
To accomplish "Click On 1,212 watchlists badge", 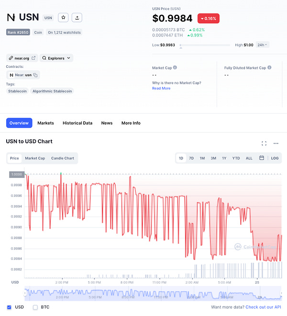I will 64,32.
